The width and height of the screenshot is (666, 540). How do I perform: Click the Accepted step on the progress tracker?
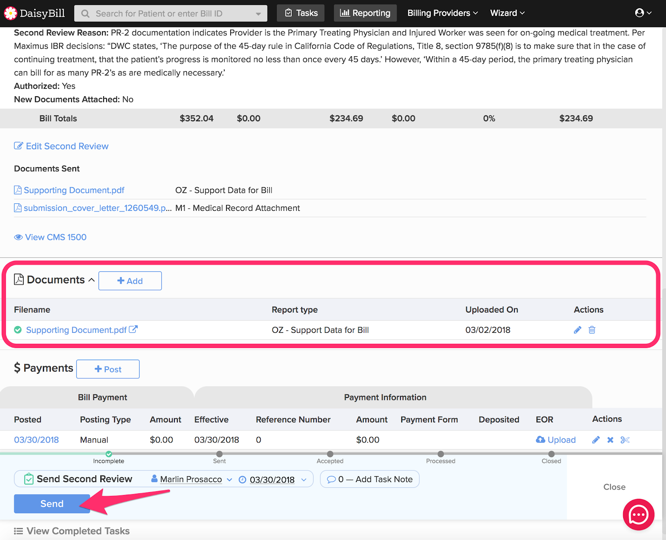point(330,454)
